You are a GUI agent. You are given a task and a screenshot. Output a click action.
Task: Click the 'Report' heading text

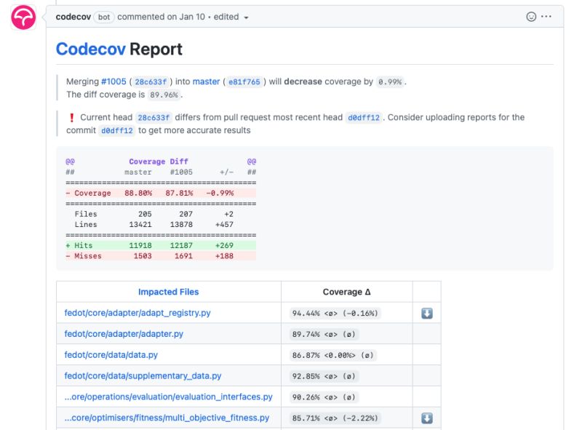(156, 49)
